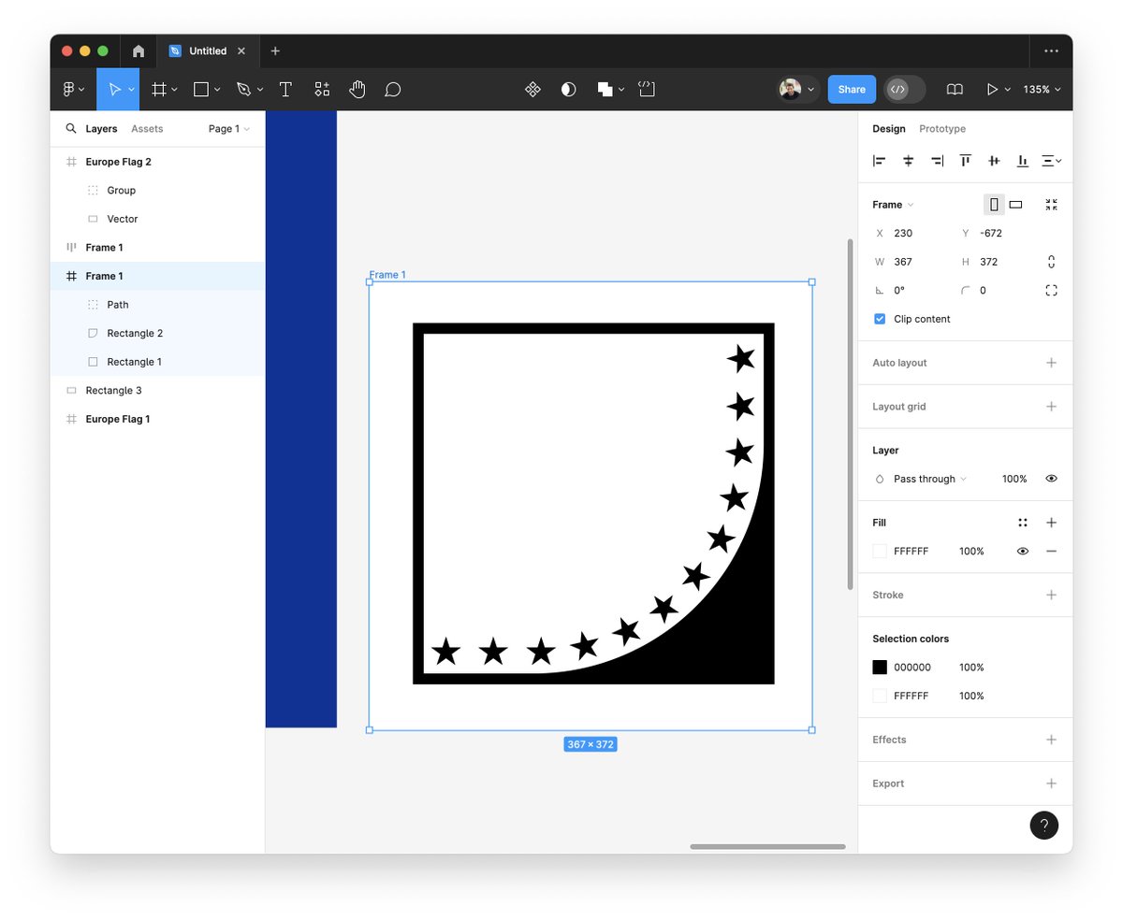The image size is (1123, 920).
Task: Open the Frame type dropdown
Action: (x=893, y=205)
